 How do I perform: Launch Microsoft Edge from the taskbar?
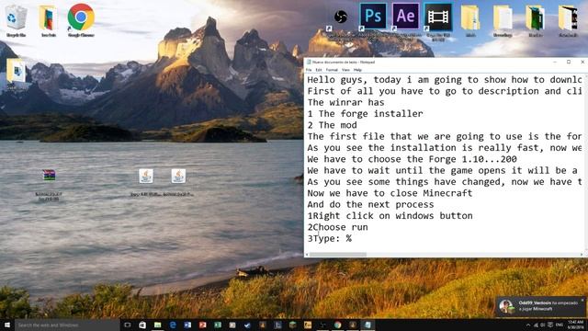(173, 325)
